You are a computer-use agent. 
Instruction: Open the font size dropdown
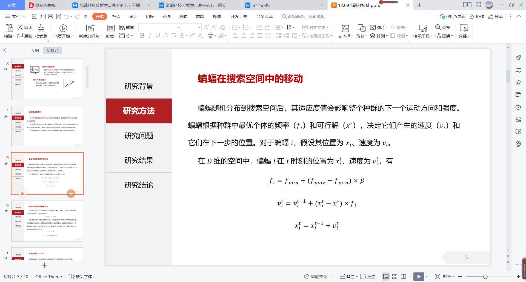coord(199,27)
